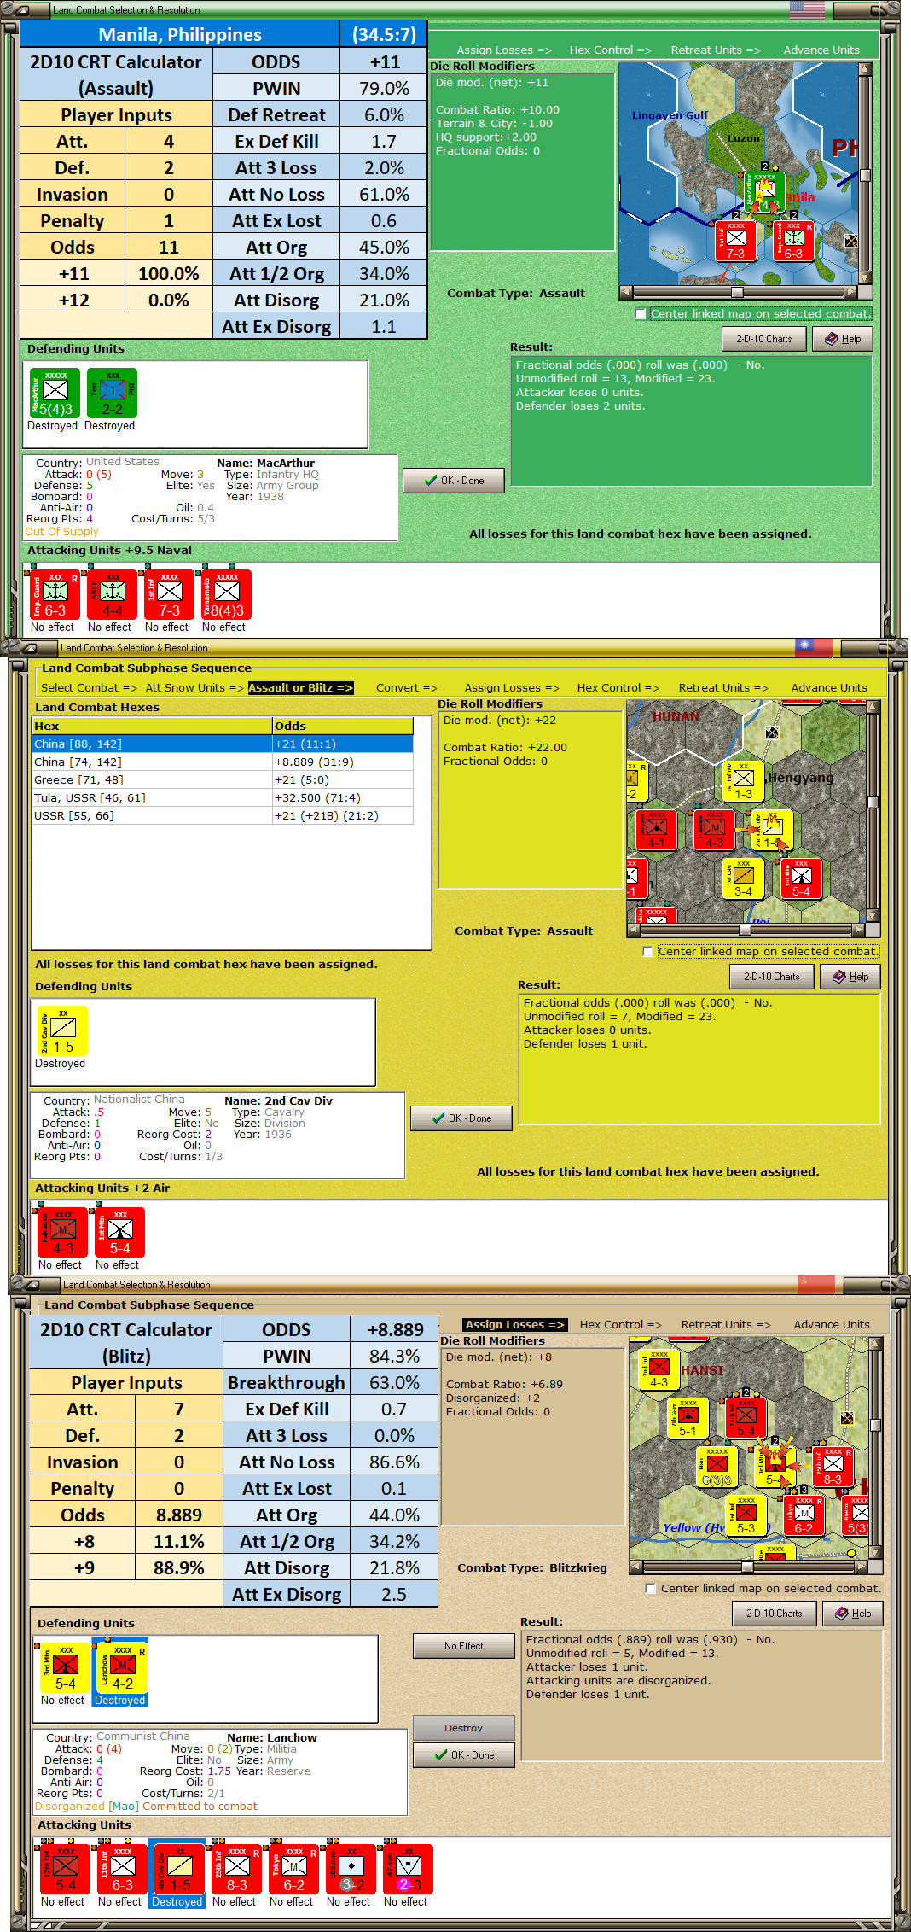
Task: Select the Yamamoto 8(4)3 attacking unit
Action: [x=226, y=594]
